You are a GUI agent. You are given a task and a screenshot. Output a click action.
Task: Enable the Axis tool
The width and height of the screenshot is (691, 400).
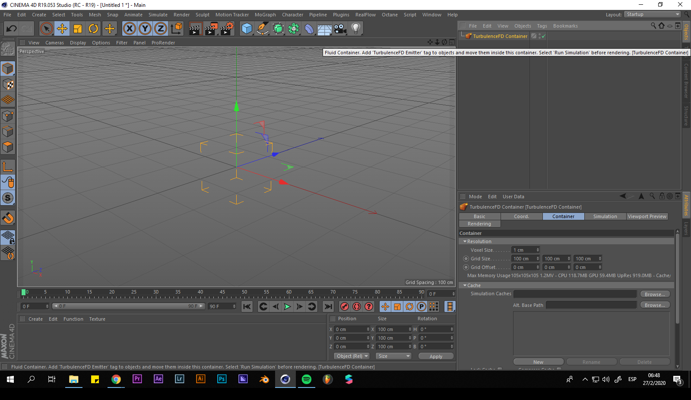pyautogui.click(x=8, y=166)
